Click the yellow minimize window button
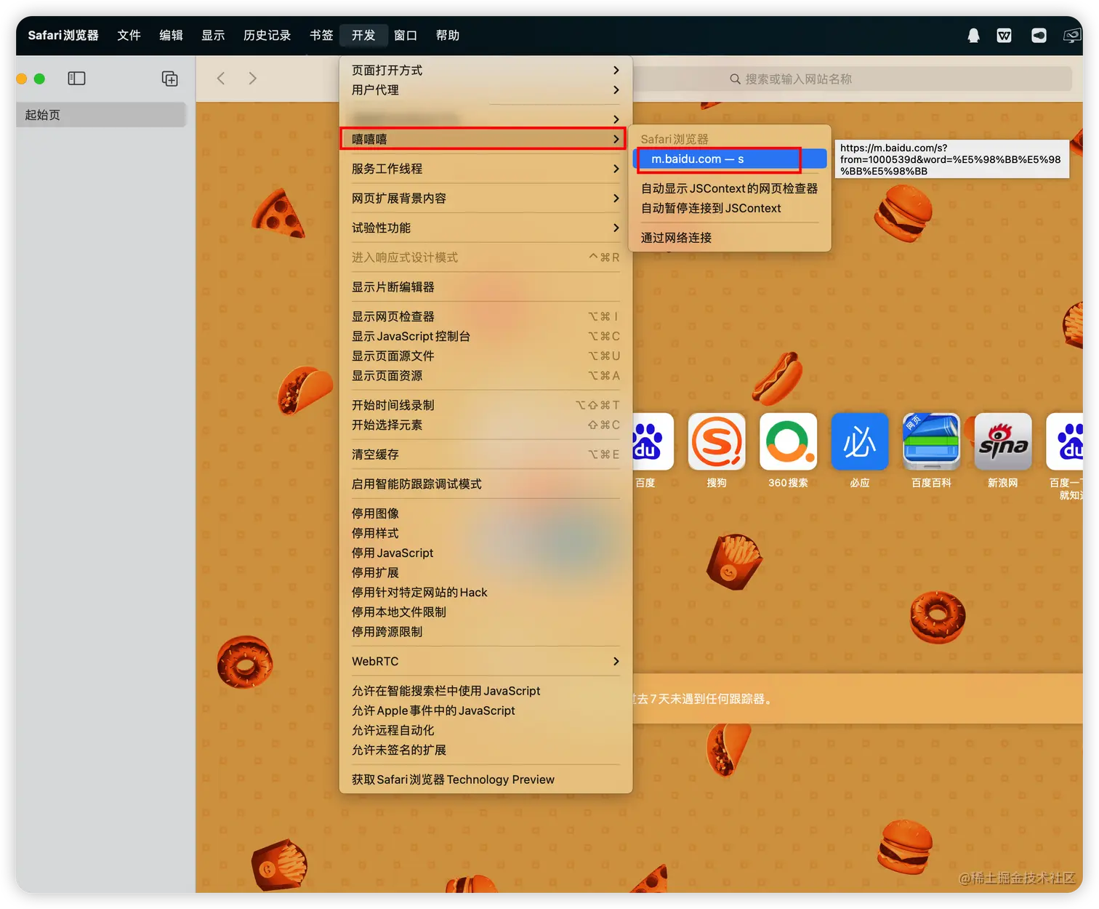This screenshot has height=909, width=1099. (22, 79)
